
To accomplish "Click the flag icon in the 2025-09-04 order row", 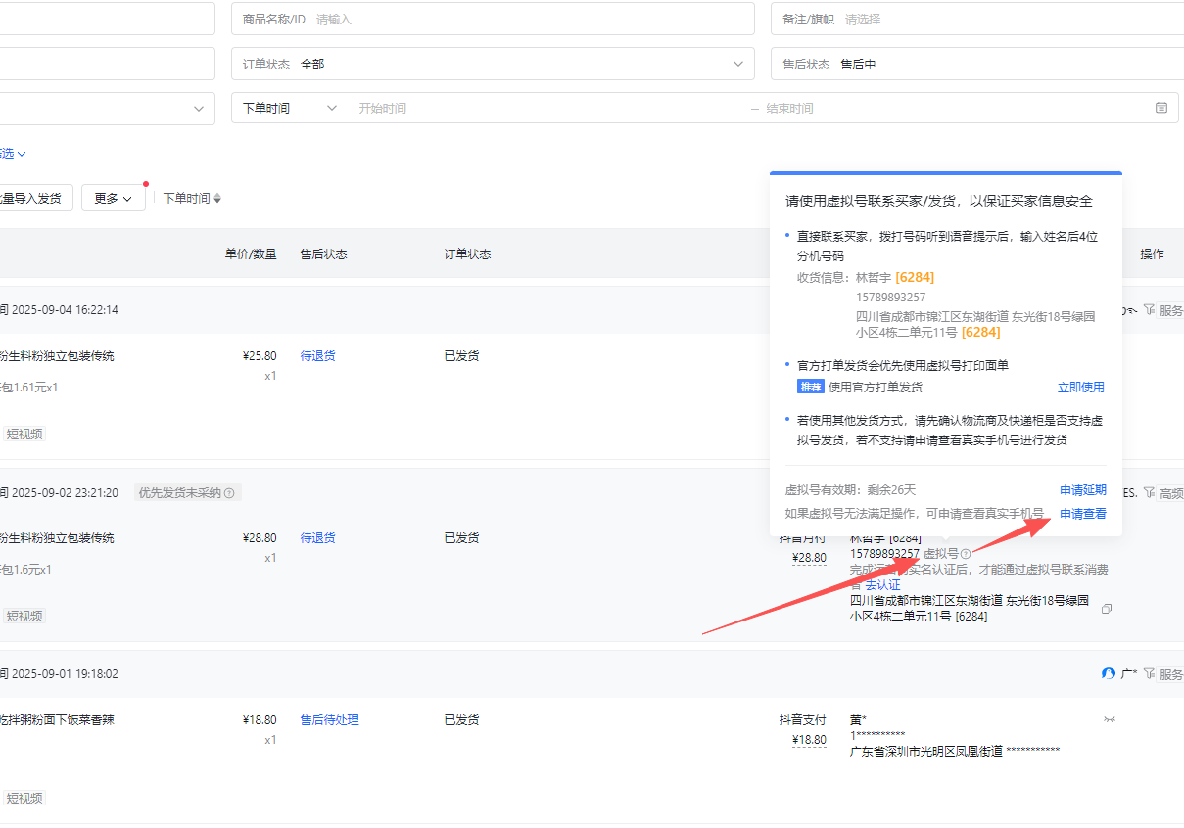I will coord(1149,309).
